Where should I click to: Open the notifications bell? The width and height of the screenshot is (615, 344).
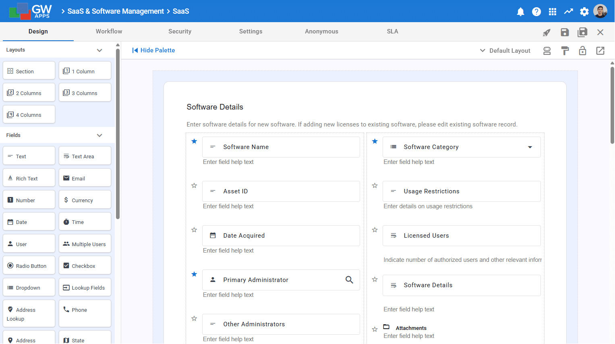click(x=520, y=12)
